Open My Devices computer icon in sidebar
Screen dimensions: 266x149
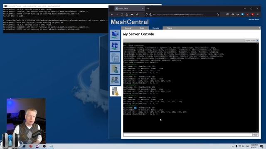[x=115, y=35]
